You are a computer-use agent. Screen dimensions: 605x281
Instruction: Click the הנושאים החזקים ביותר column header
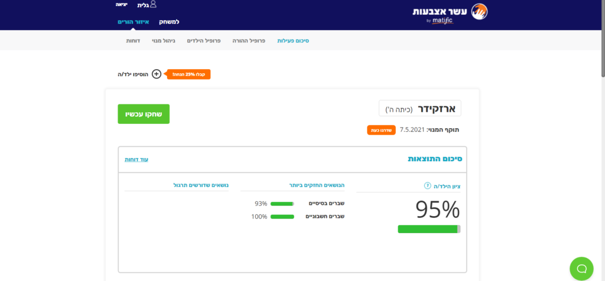tap(317, 185)
